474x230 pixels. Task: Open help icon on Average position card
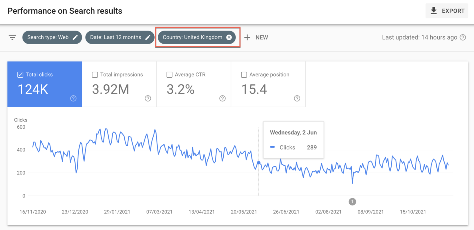coord(297,98)
